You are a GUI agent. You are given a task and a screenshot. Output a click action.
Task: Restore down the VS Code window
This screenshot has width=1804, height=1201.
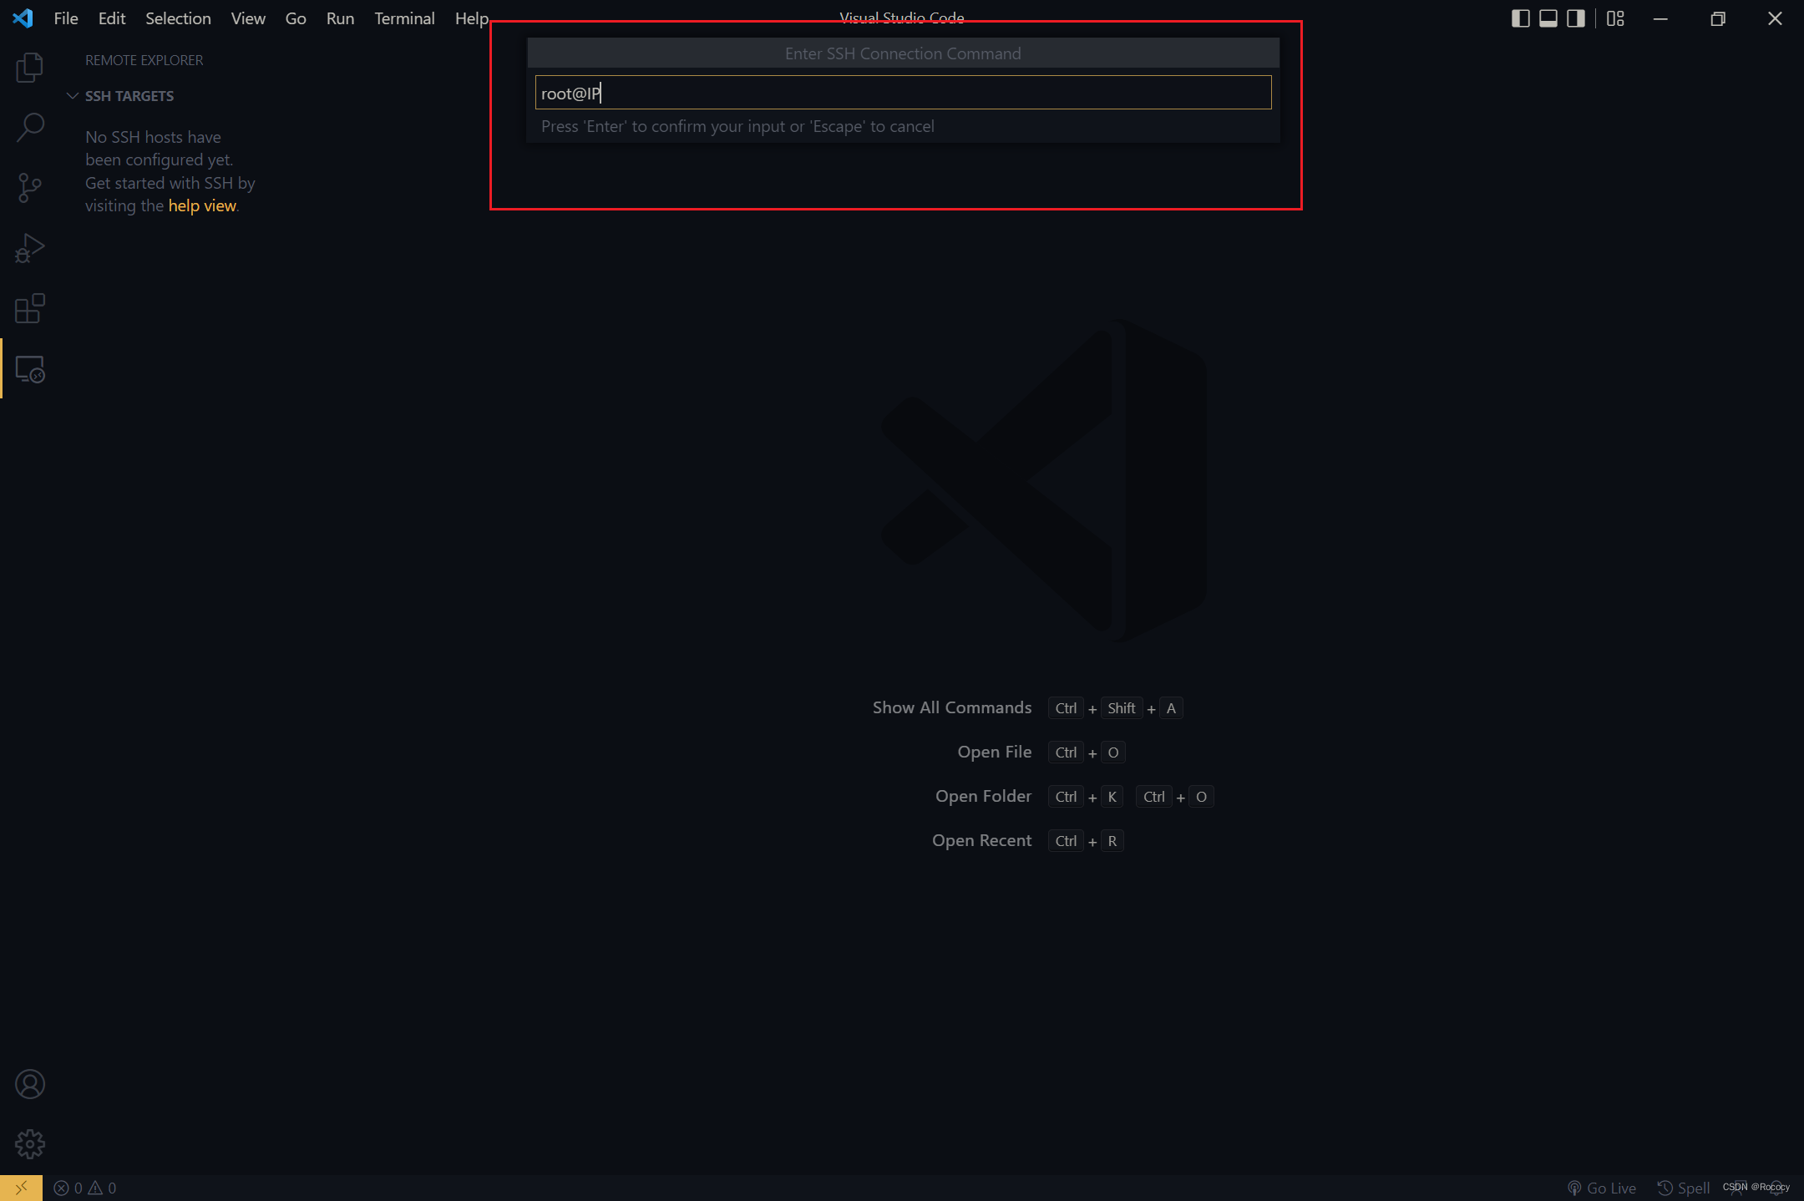(x=1717, y=18)
